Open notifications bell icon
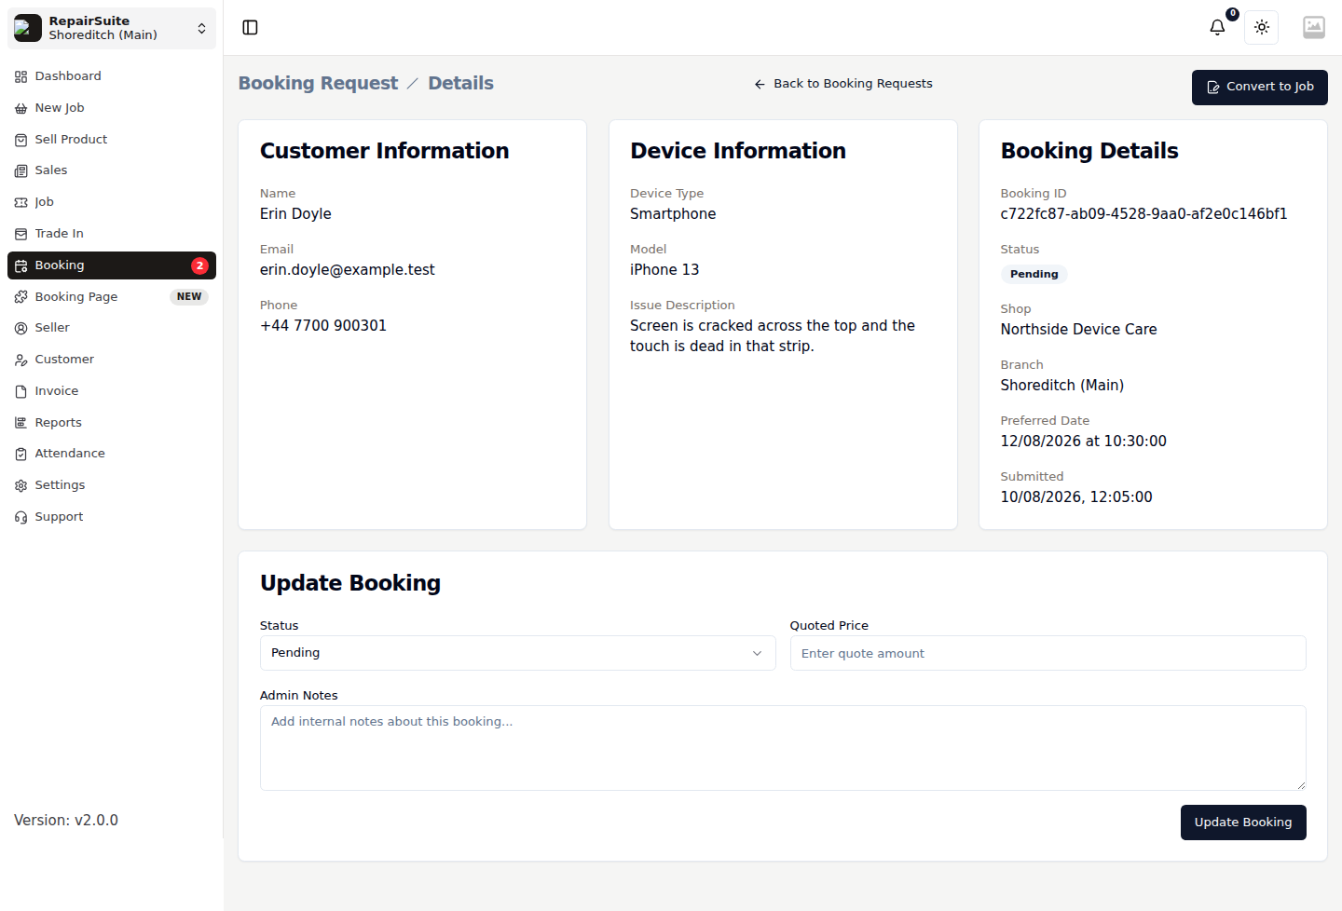 point(1217,27)
